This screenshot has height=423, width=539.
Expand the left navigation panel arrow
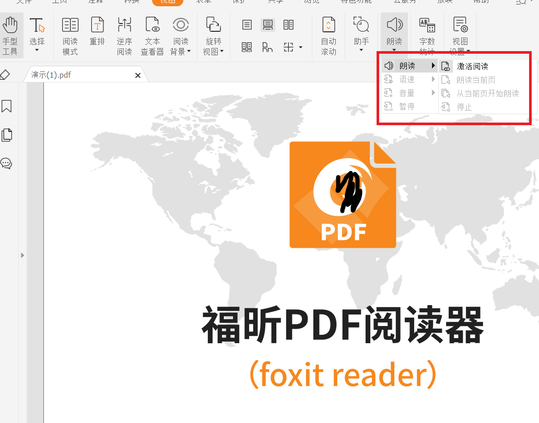click(x=22, y=255)
